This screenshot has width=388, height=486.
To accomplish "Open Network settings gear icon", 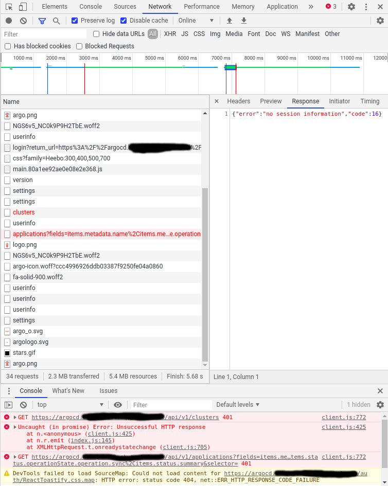I will [x=380, y=21].
